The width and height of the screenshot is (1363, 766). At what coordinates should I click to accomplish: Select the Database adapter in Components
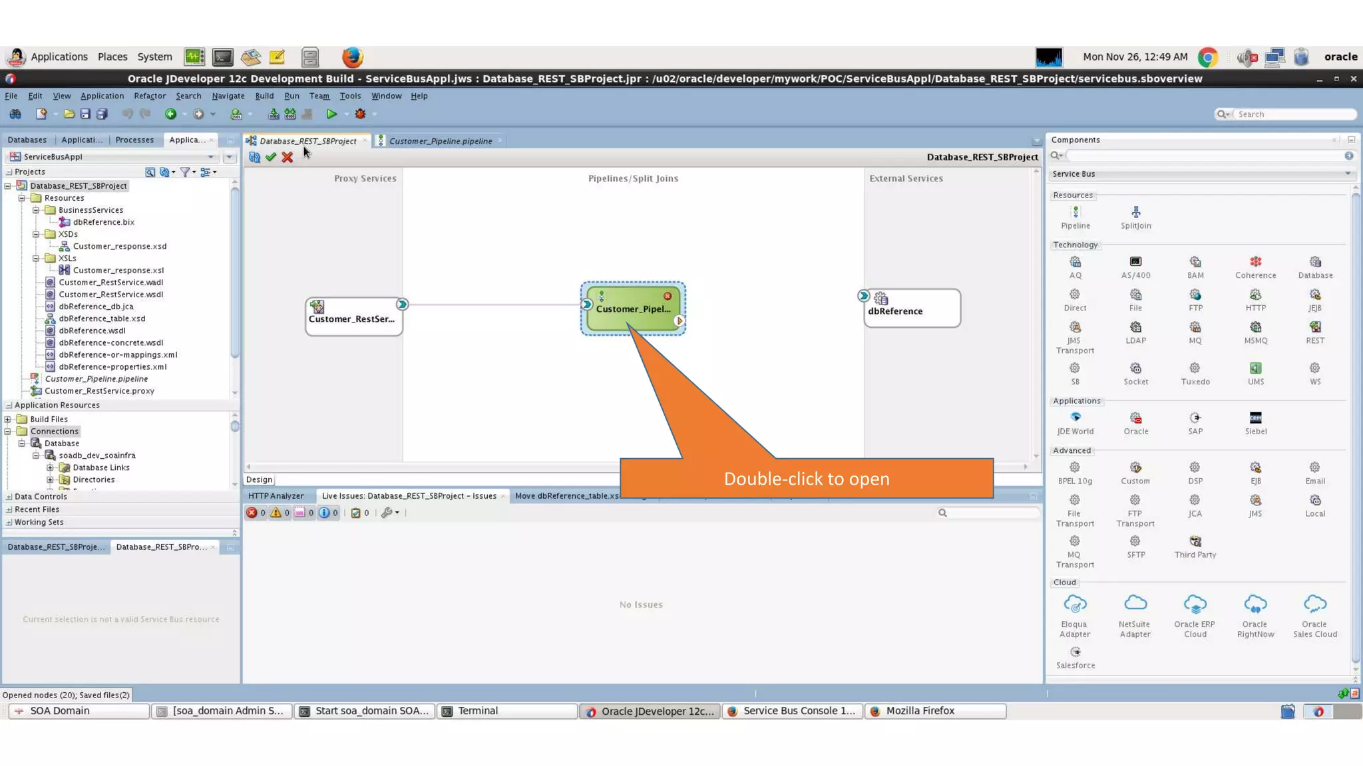pos(1314,263)
